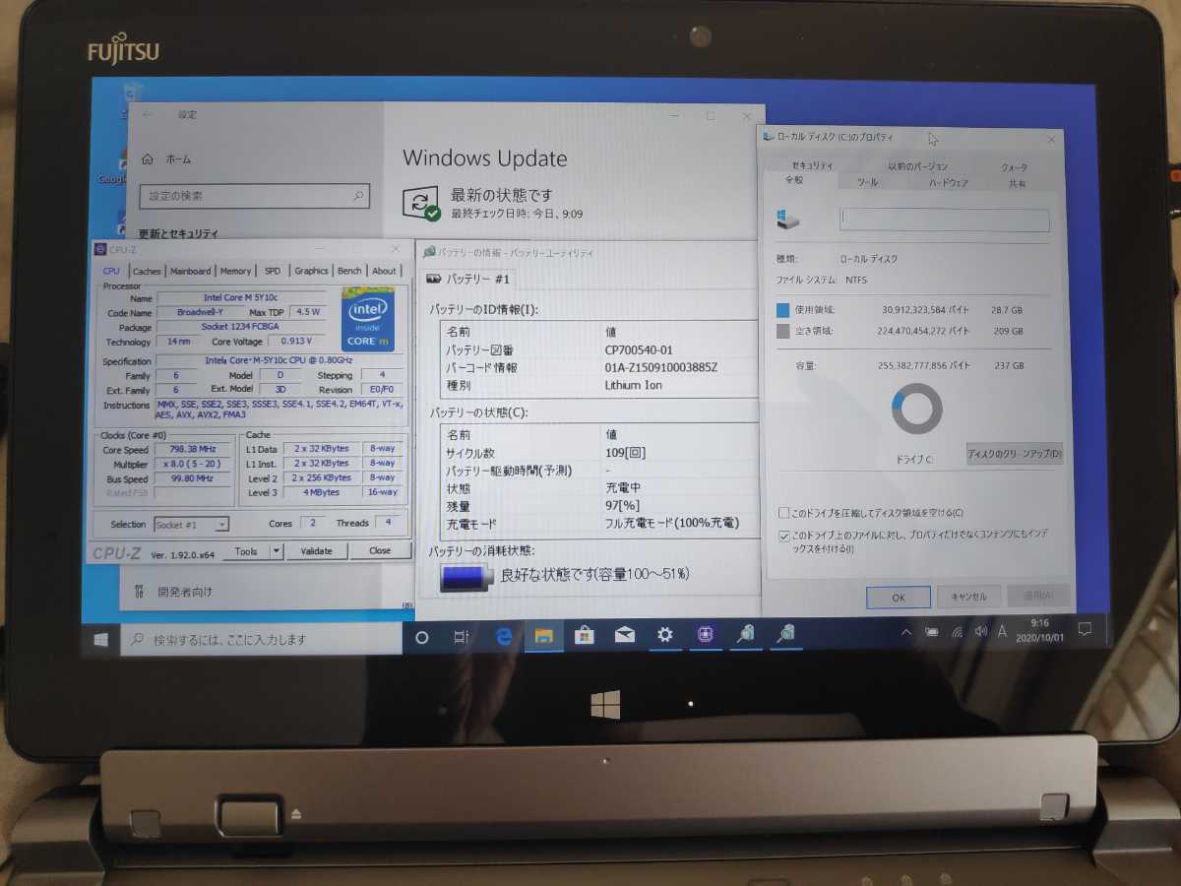Image resolution: width=1181 pixels, height=886 pixels.
Task: Click the drive icon in disk properties
Action: pyautogui.click(x=787, y=220)
